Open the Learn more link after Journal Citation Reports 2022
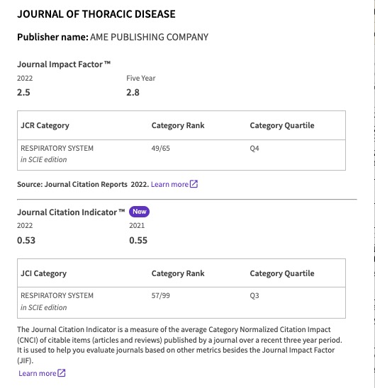Viewport: 375px width, 388px height. 169,184
